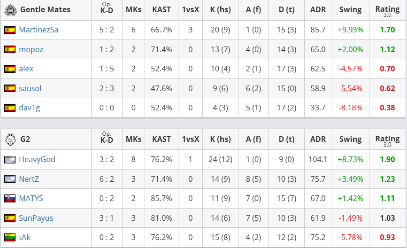Viewport: 407px width, 248px height.
Task: Go to dav1g's player page
Action: (x=30, y=108)
